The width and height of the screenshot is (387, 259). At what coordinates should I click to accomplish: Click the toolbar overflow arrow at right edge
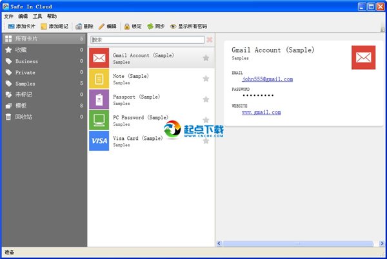382,30
